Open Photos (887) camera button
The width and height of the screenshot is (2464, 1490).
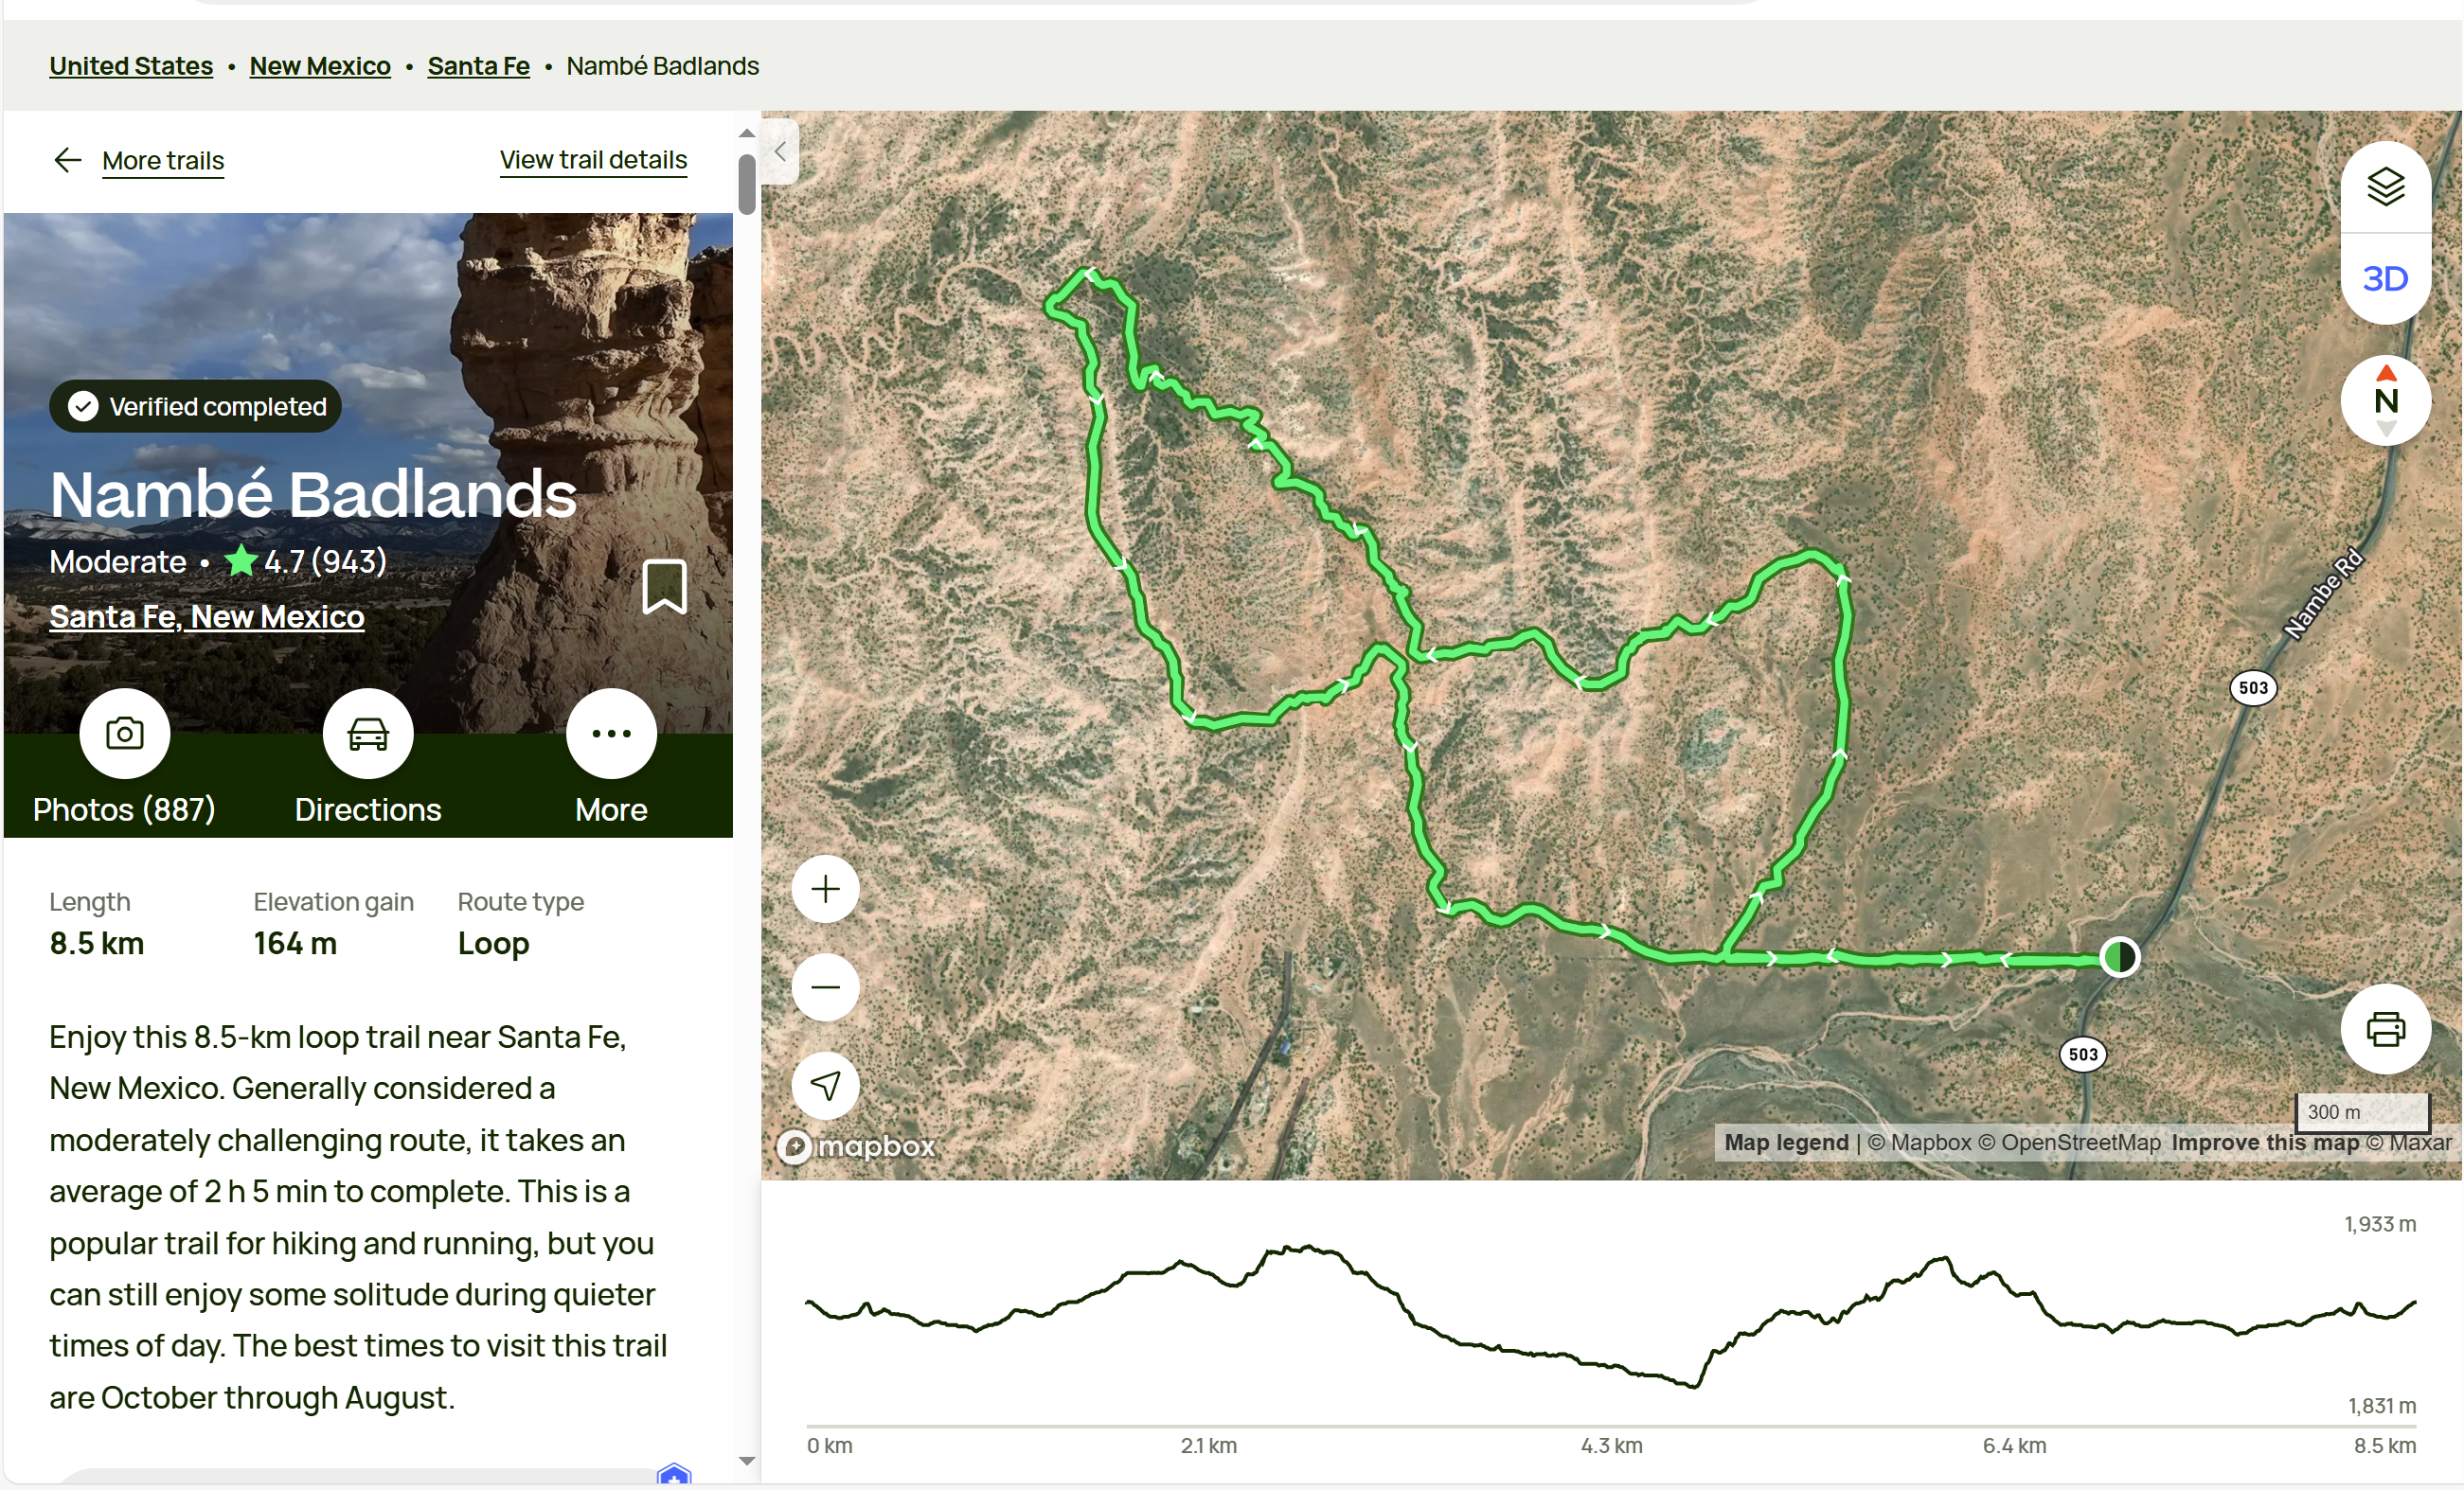click(125, 734)
